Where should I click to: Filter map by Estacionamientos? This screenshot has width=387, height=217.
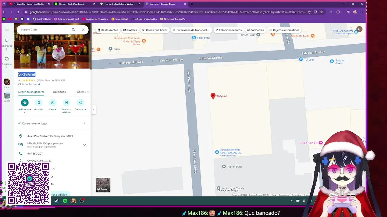click(228, 30)
